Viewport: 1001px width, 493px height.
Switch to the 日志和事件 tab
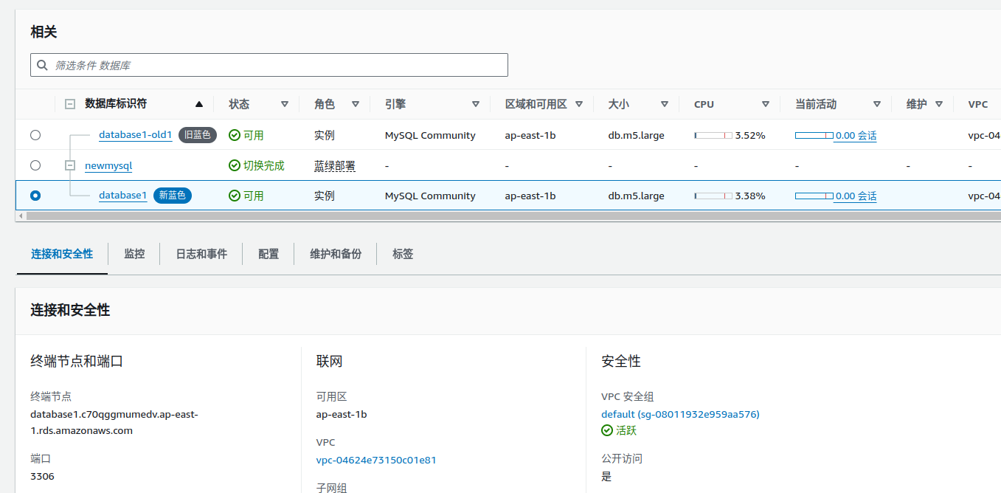coord(201,254)
